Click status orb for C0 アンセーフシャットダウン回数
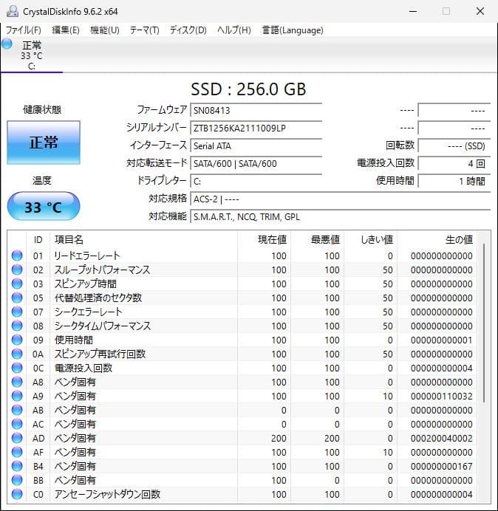This screenshot has height=511, width=498. point(17,494)
